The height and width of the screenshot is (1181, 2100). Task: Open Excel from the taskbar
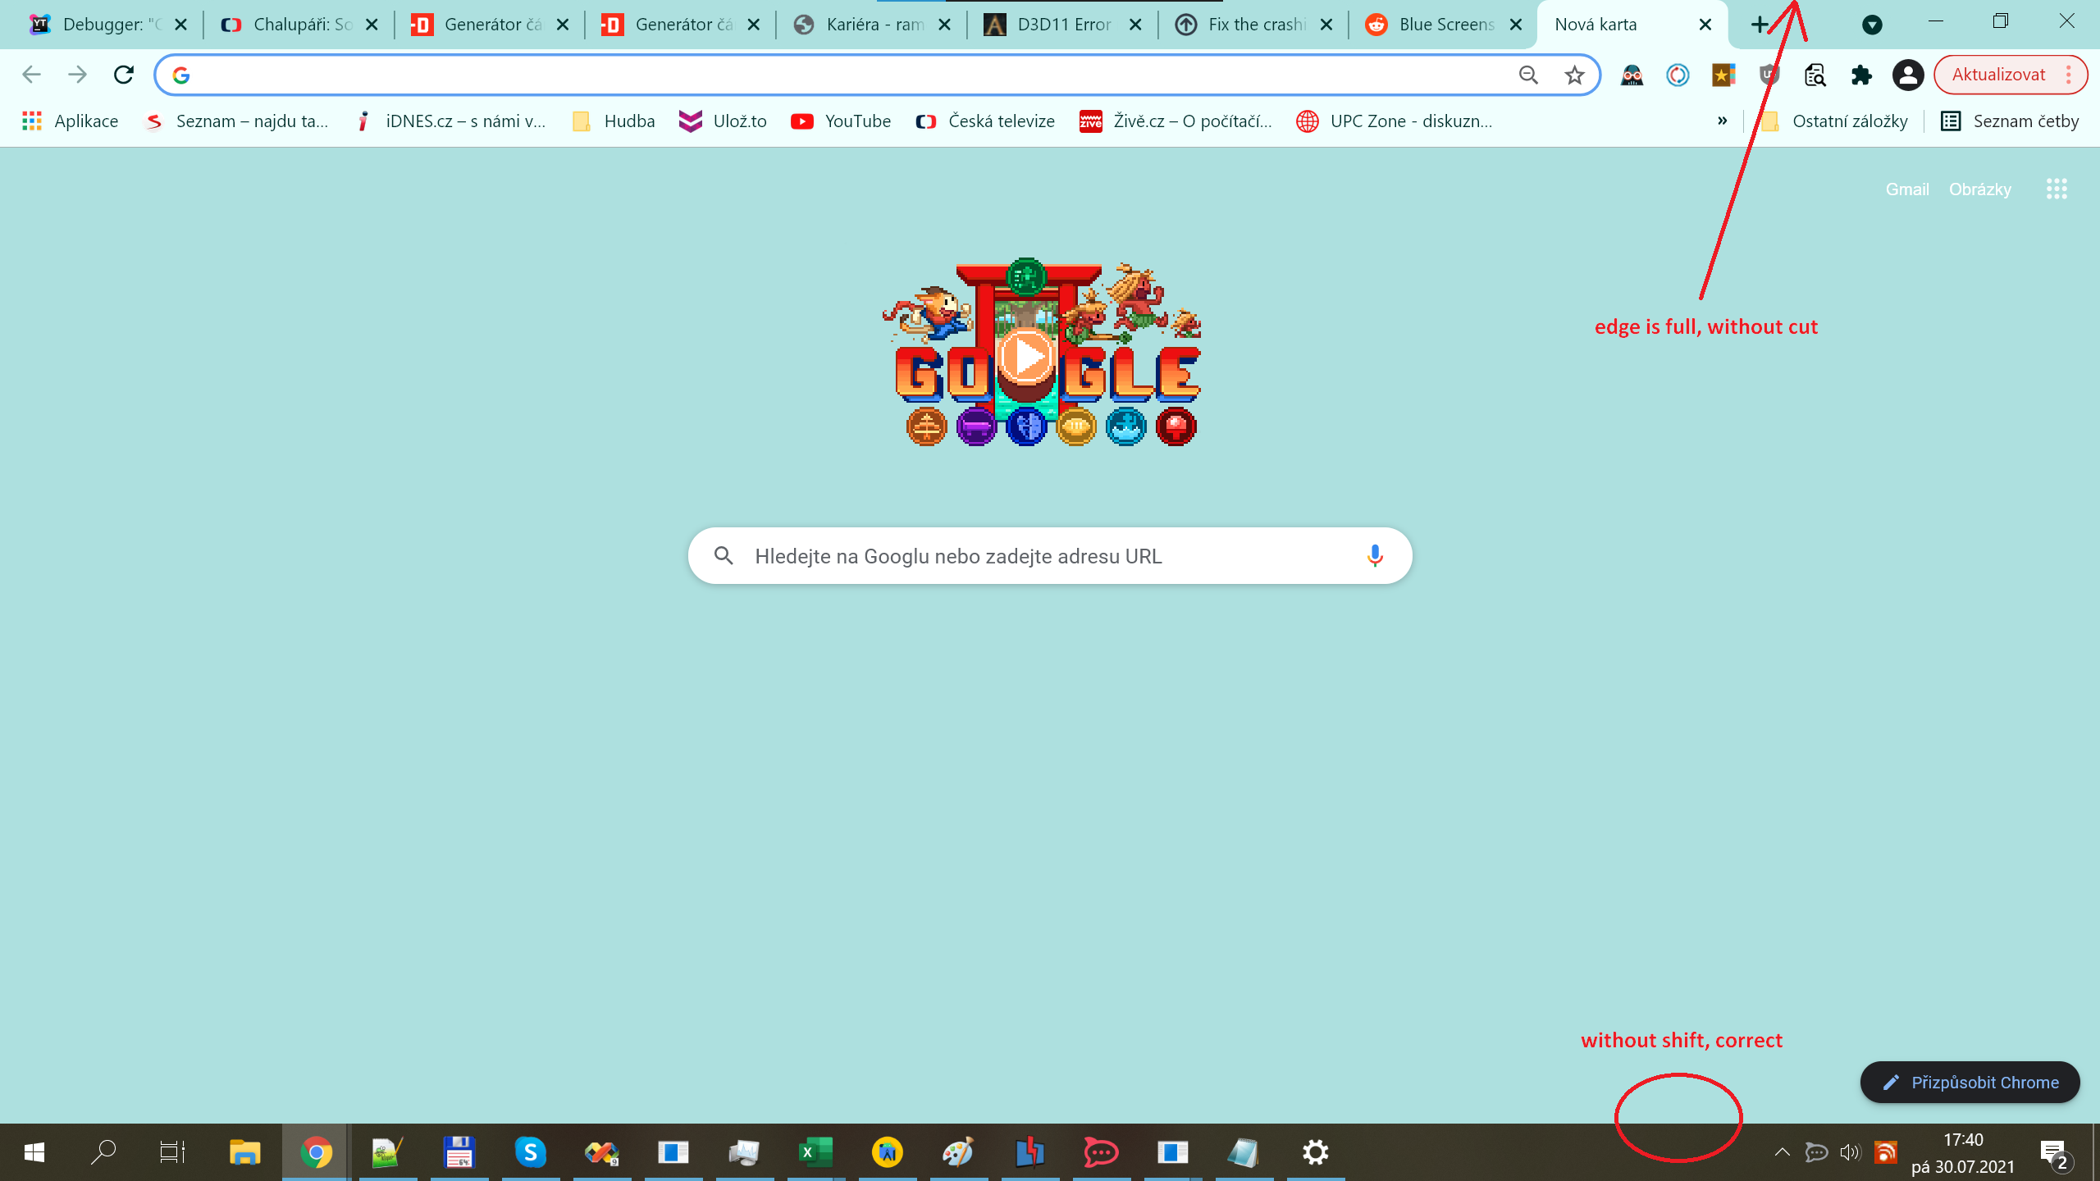coord(815,1152)
